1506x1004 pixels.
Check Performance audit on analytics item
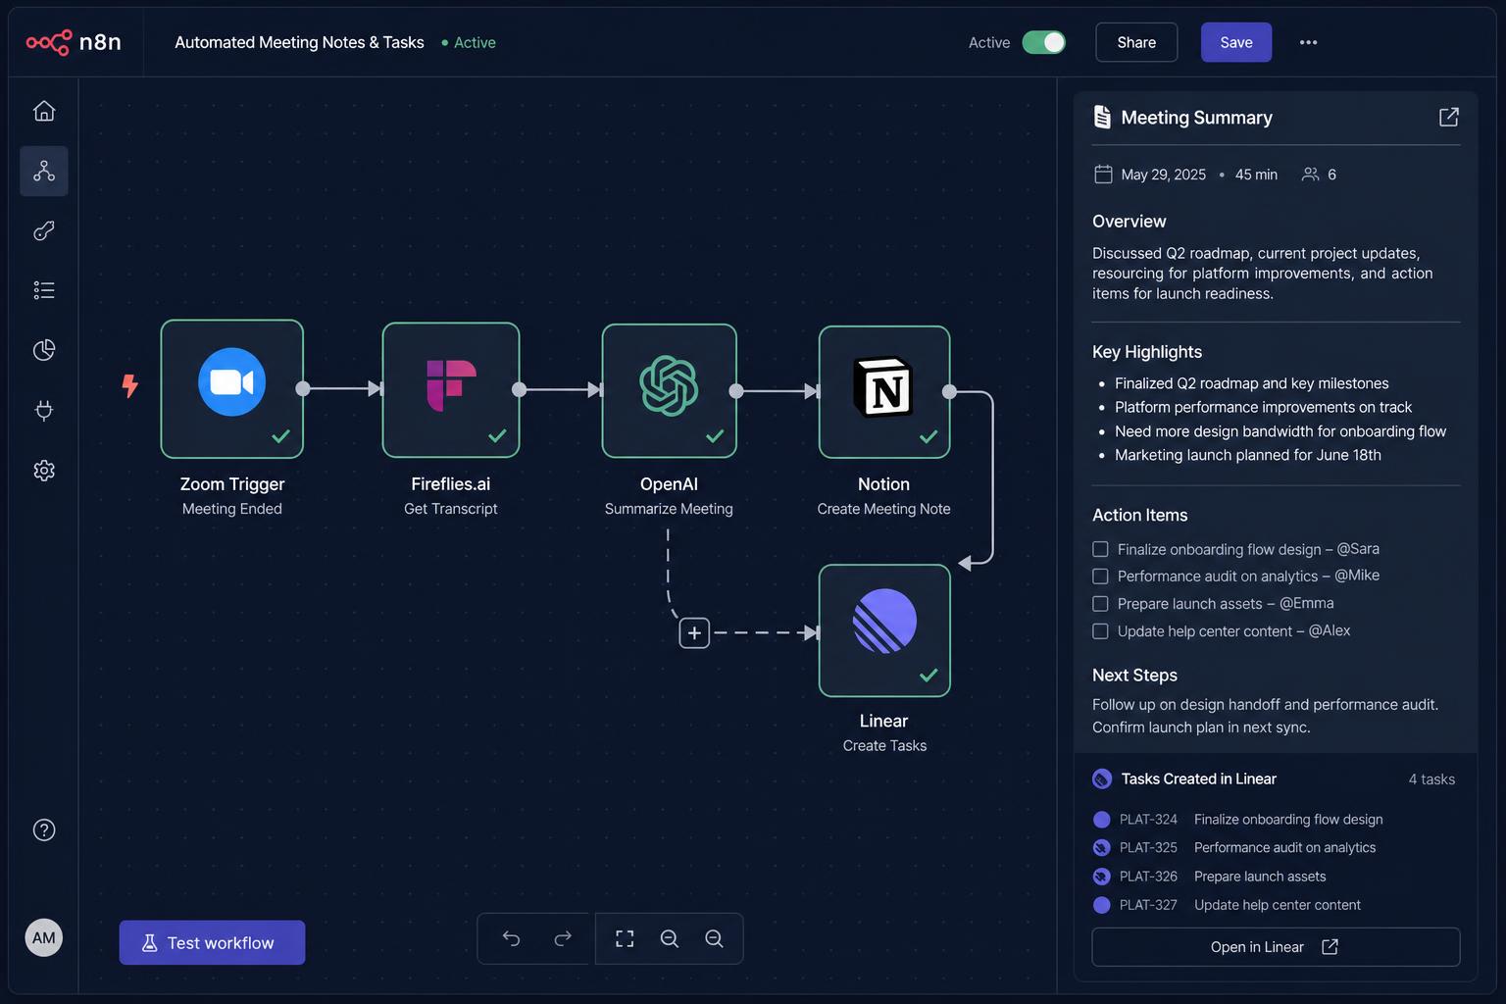pos(1100,577)
